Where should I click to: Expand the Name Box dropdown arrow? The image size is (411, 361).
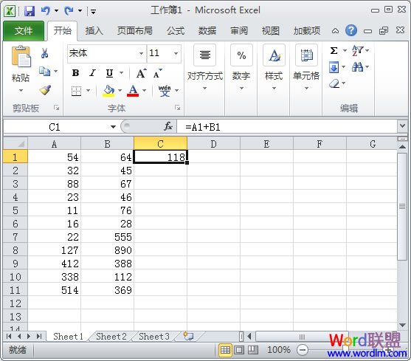113,127
